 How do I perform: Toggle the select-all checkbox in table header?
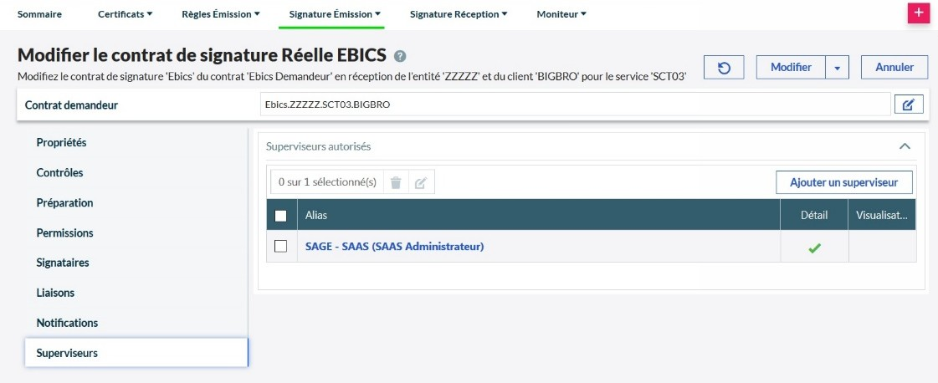281,216
